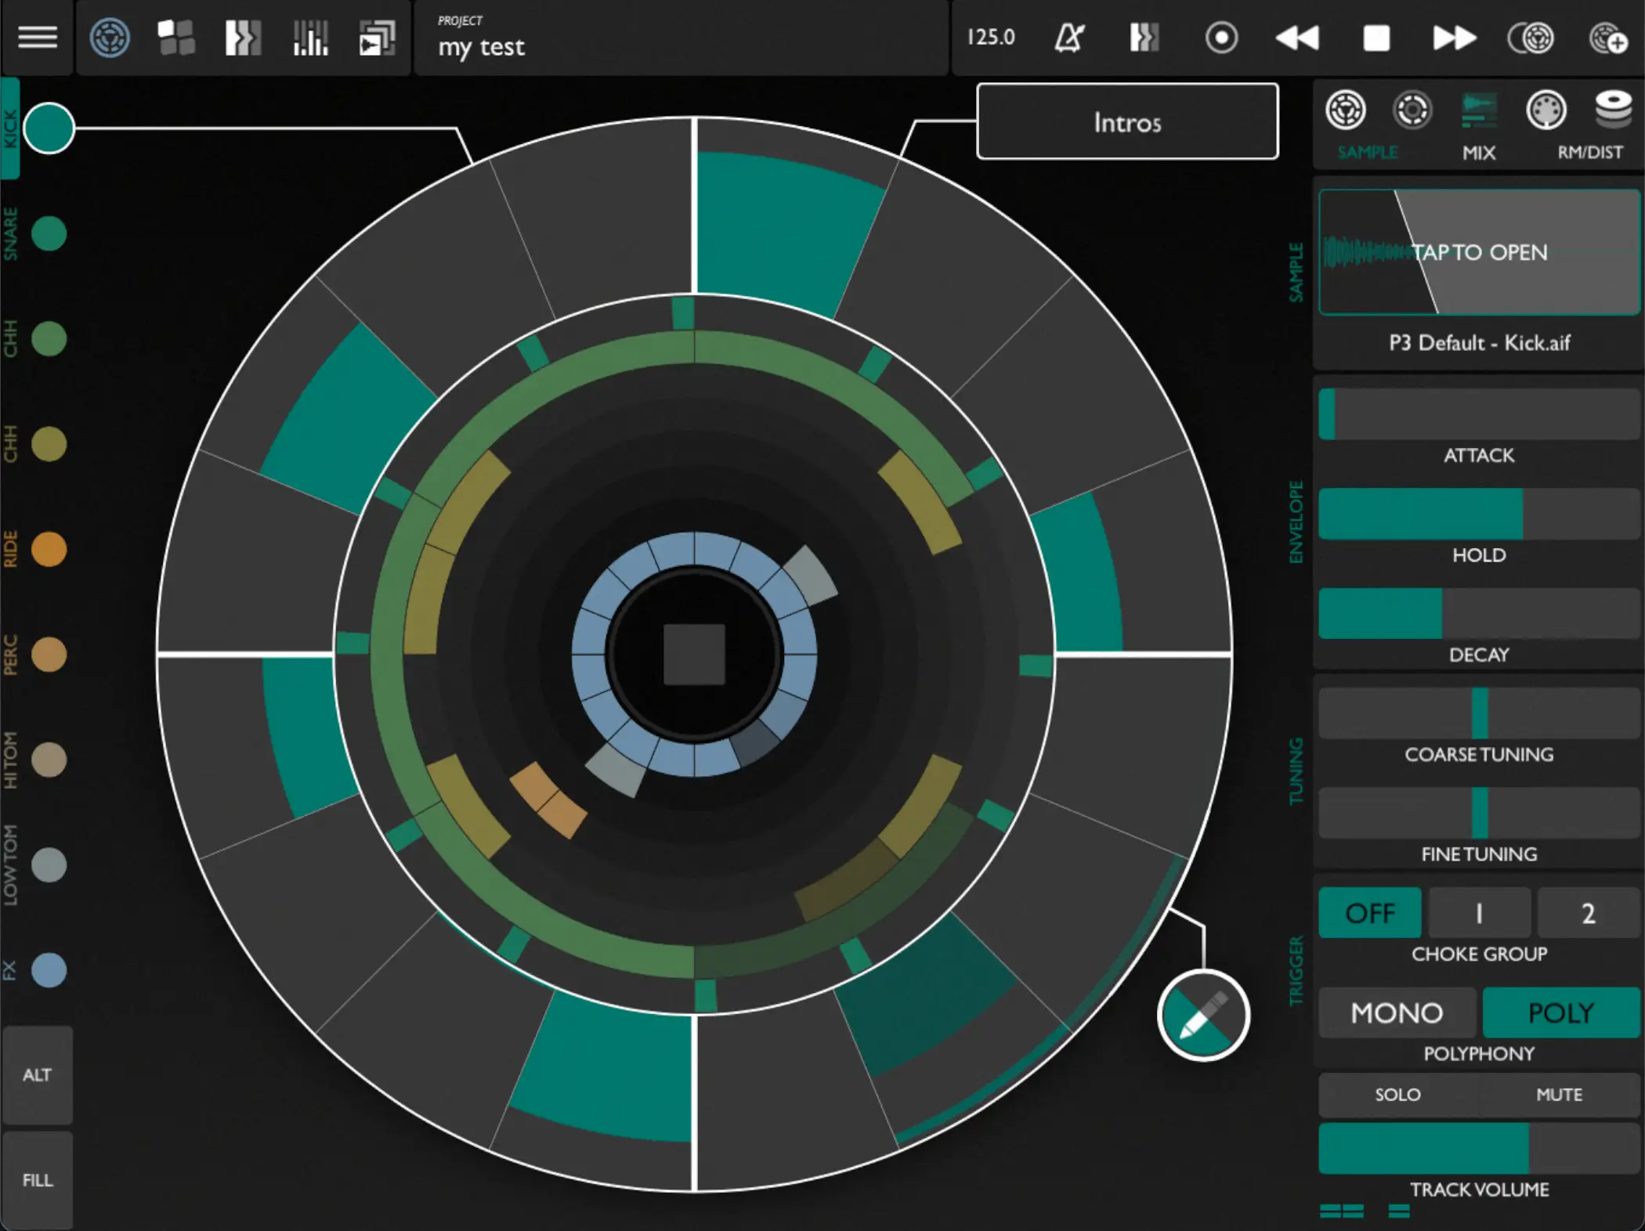Switch to the MIX tab
The image size is (1645, 1231).
tap(1479, 124)
